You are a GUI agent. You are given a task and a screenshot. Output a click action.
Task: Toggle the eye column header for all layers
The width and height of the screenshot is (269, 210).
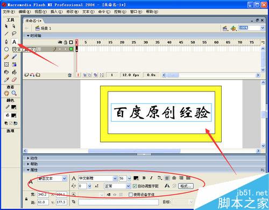pos(60,42)
